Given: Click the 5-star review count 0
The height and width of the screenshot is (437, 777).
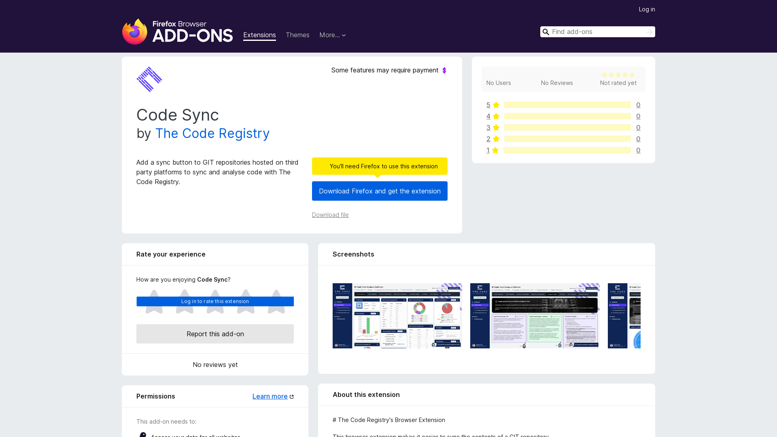Looking at the screenshot, I should pos(638,105).
